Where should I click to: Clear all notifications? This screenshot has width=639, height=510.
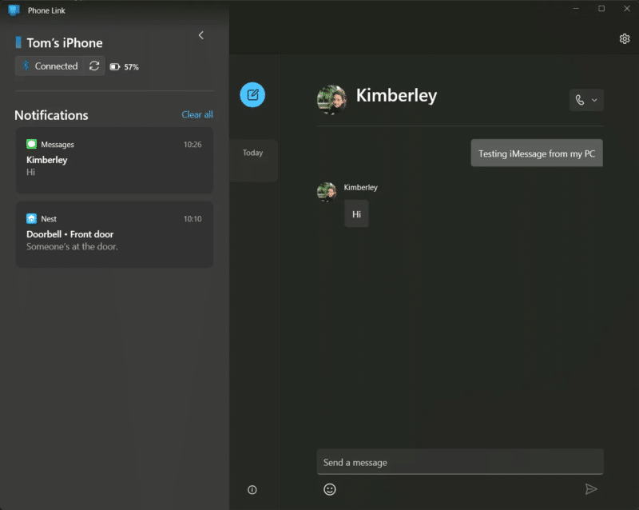(196, 114)
